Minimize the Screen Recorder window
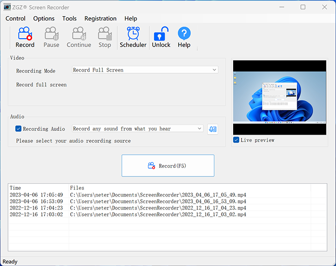This screenshot has height=266, width=336. [x=282, y=7]
